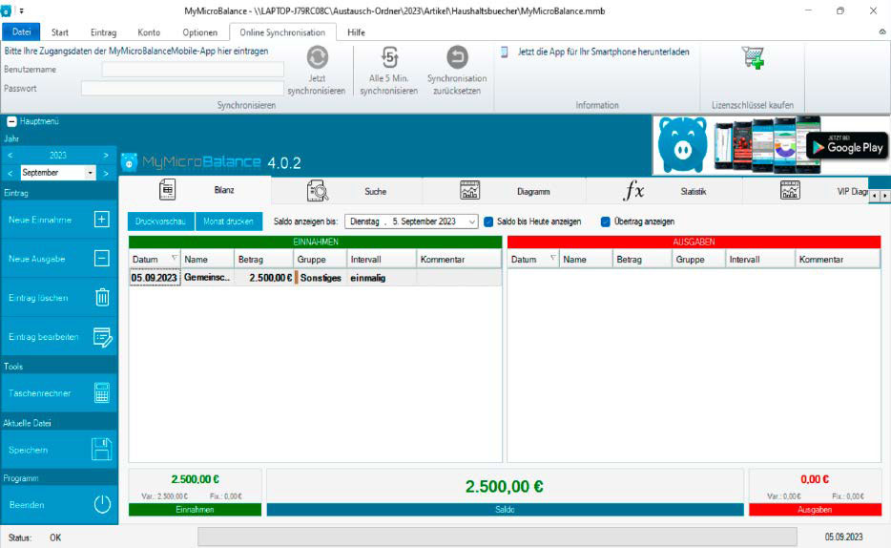Click the Jetzt synchronisieren icon
Screen dimensions: 891x548
(x=317, y=57)
